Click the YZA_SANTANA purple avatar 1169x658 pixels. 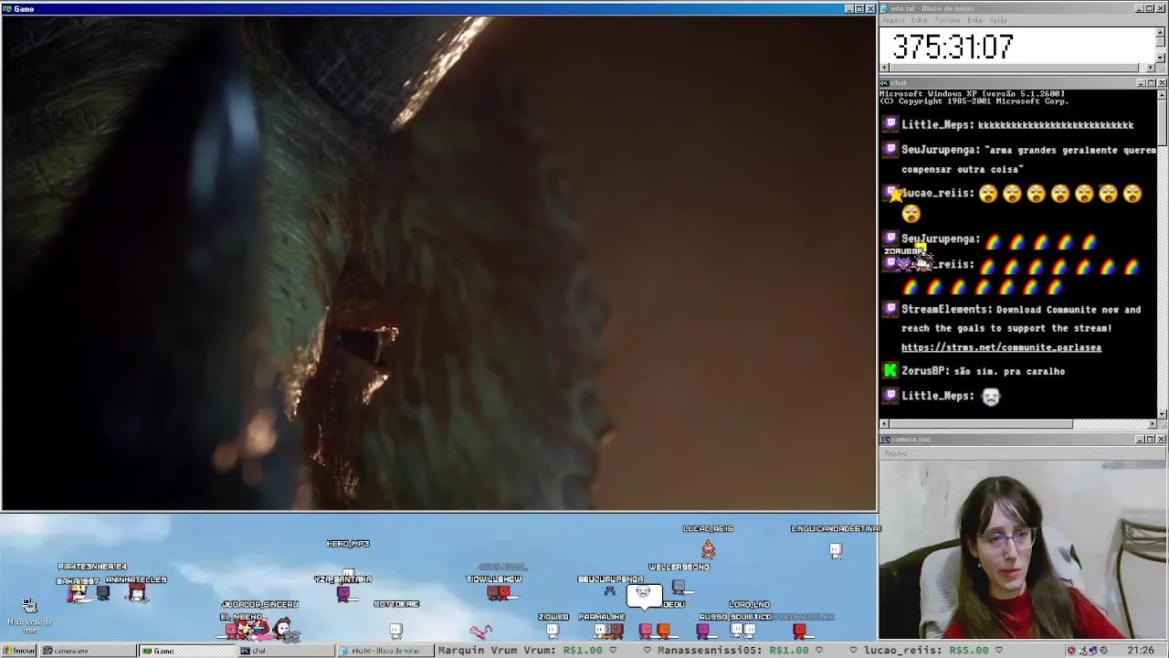[x=343, y=594]
